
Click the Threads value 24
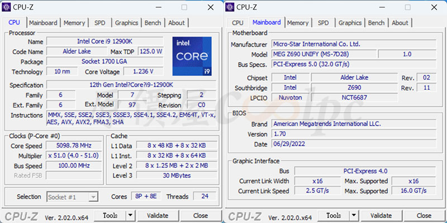(x=205, y=196)
